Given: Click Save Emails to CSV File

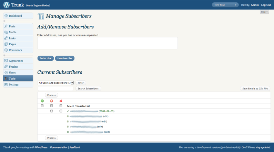Looking at the screenshot, I should pos(255,89).
